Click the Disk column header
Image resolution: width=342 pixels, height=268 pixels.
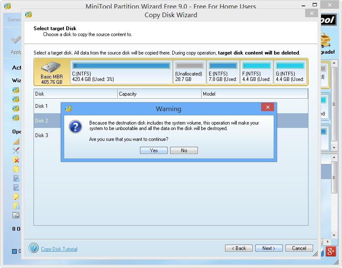coord(76,94)
